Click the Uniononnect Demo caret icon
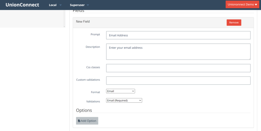The height and width of the screenshot is (131, 261). 256,5
